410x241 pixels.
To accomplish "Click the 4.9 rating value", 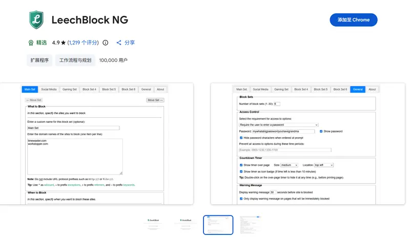I will pos(56,42).
